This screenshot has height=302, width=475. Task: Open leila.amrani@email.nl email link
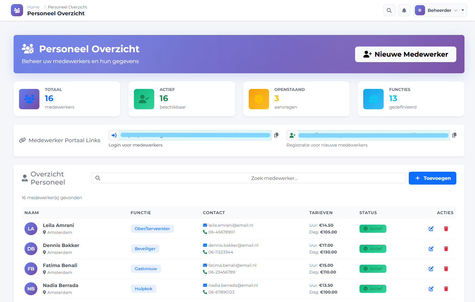[231, 225]
